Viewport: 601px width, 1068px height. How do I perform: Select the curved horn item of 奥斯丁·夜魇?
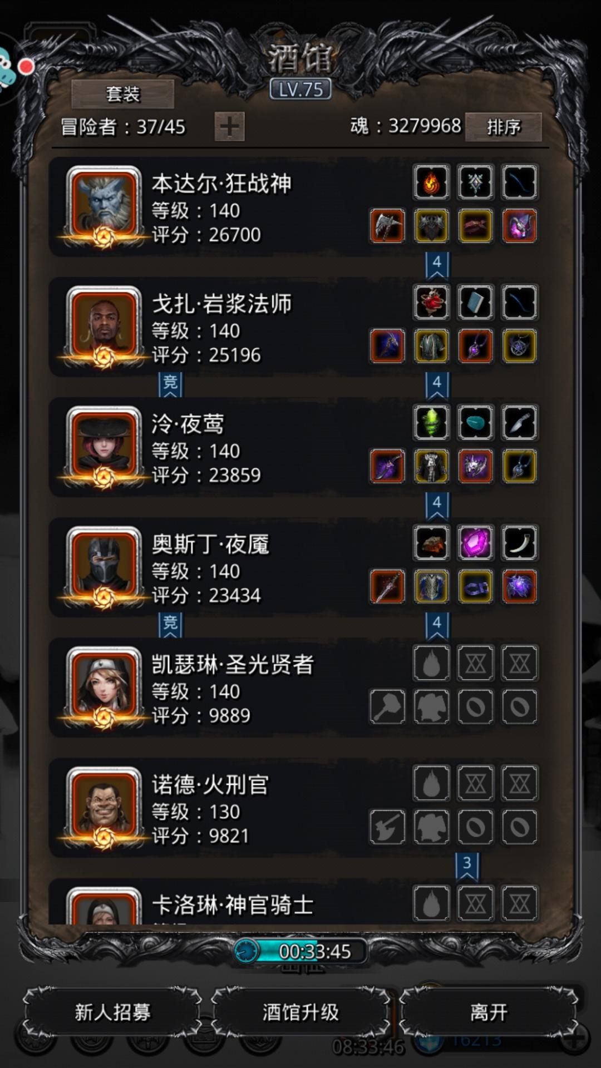(519, 542)
